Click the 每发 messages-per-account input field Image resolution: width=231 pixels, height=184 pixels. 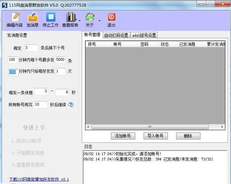(x=31, y=48)
